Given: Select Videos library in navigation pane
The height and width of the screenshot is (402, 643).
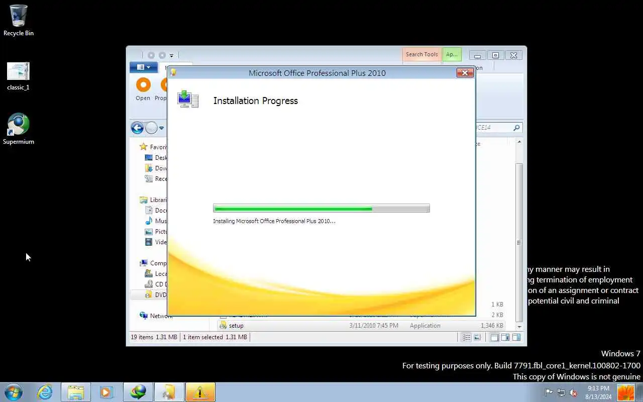Looking at the screenshot, I should 155,242.
